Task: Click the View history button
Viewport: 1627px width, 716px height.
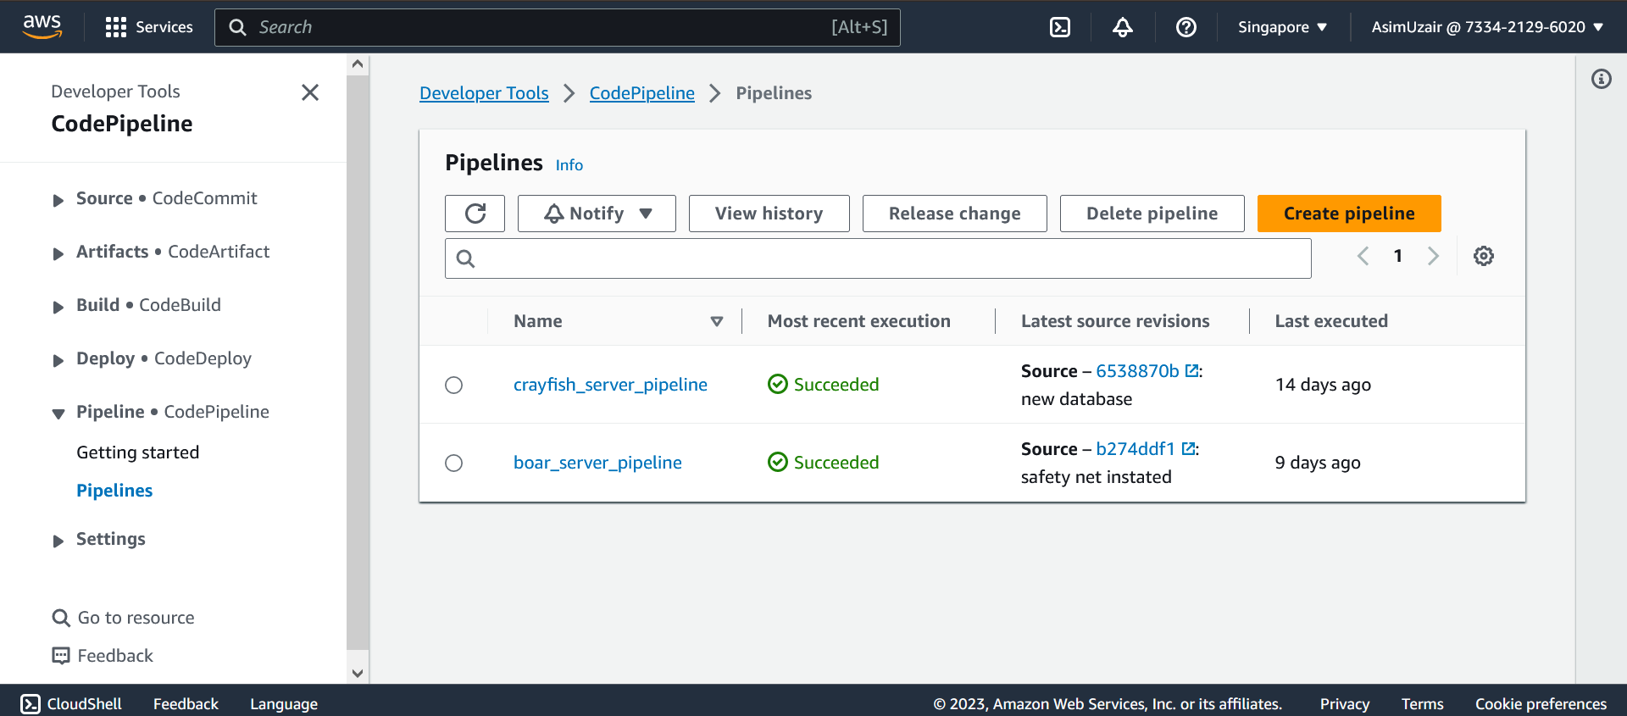Action: (x=769, y=214)
